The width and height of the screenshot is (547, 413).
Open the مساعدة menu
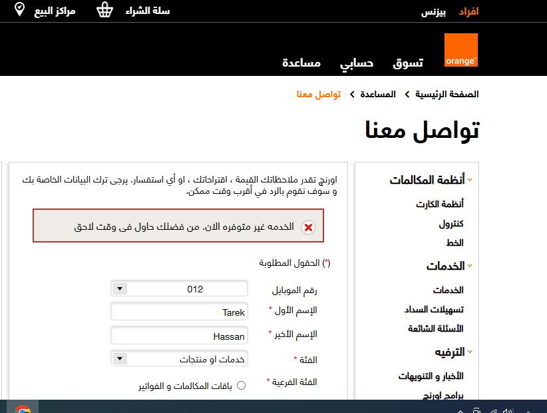click(301, 63)
